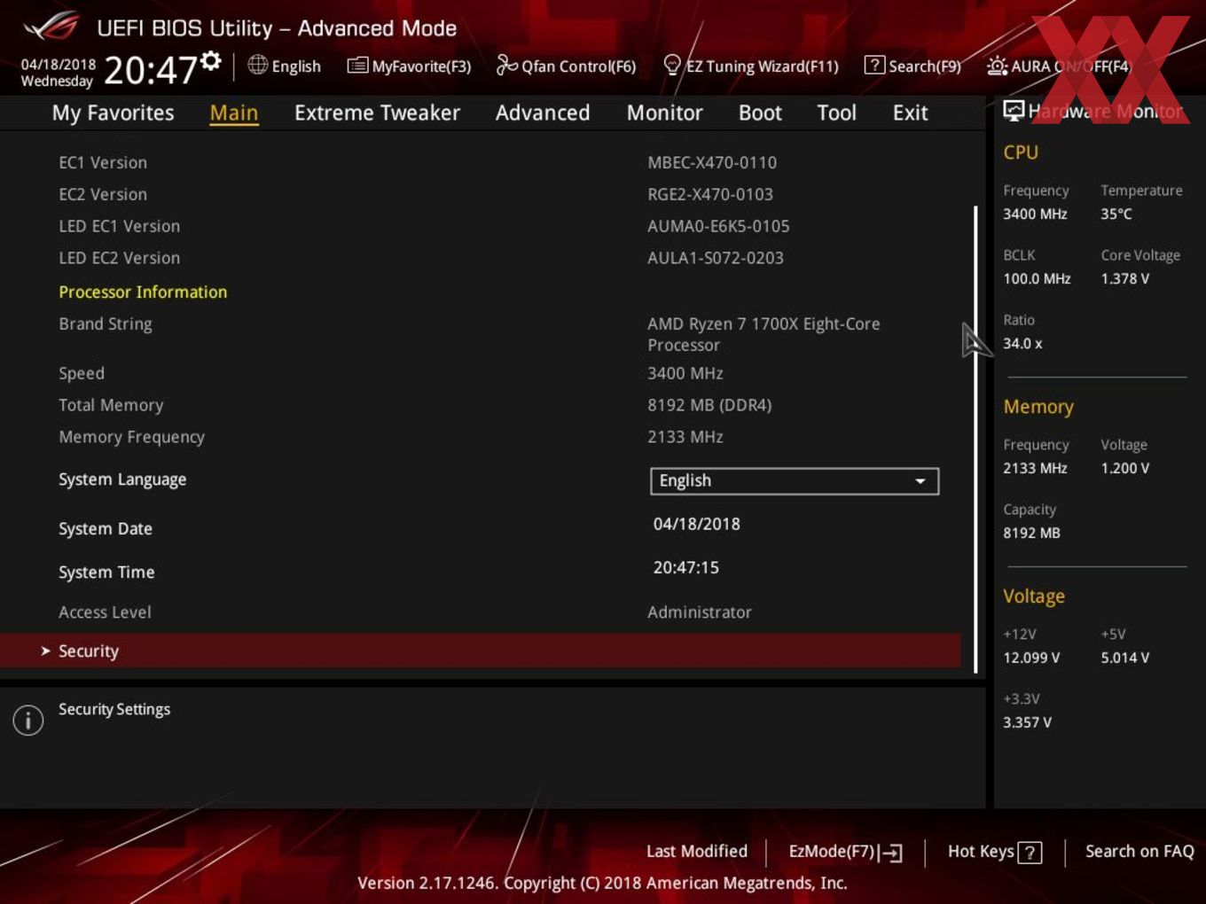Image resolution: width=1206 pixels, height=904 pixels.
Task: Click the ROG logo in the header
Action: coord(51,27)
